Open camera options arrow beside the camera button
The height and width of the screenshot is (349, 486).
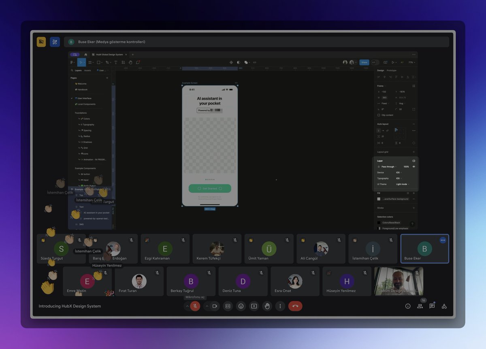coord(207,306)
